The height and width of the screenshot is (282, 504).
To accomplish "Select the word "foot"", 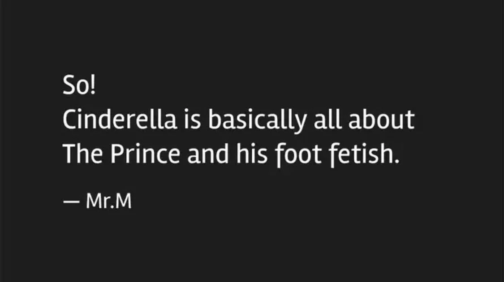I will pos(298,155).
